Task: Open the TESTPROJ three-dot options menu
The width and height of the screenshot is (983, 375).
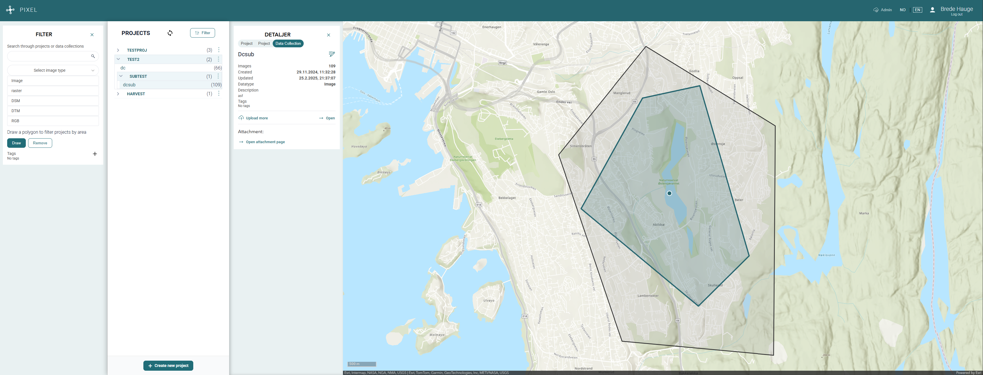Action: 219,50
